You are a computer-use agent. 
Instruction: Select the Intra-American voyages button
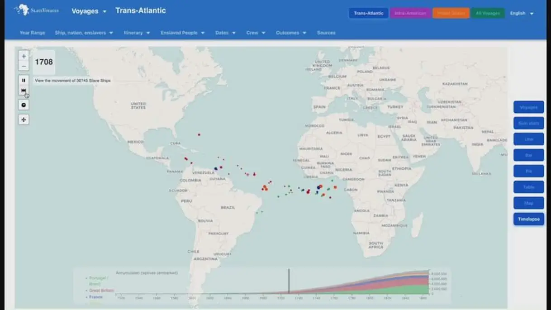tap(410, 13)
